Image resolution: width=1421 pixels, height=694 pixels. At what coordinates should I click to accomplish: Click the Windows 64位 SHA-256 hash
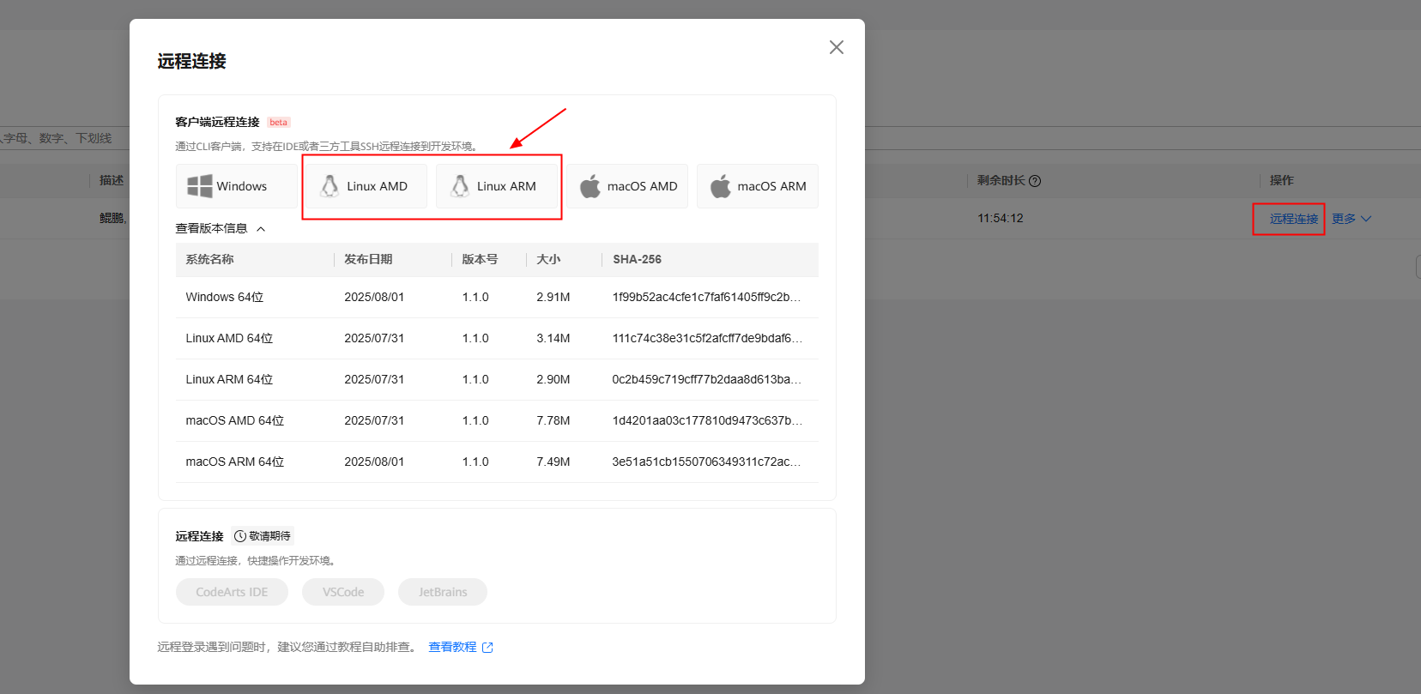[706, 297]
